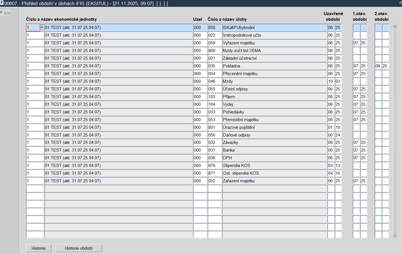The width and height of the screenshot is (402, 254).
Task: Select the Pokladna task name field
Action: click(x=275, y=66)
